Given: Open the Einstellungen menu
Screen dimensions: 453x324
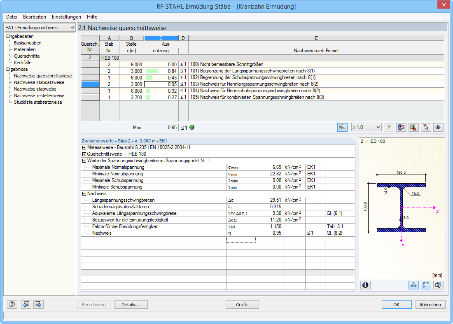Looking at the screenshot, I should [x=66, y=17].
